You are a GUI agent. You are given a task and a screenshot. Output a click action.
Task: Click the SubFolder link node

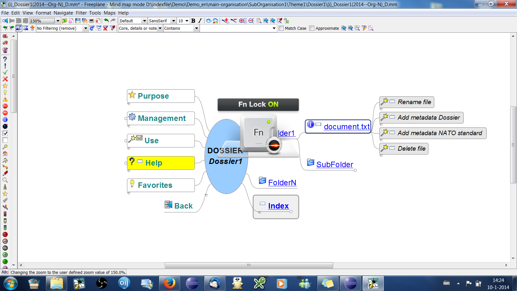[x=334, y=165]
